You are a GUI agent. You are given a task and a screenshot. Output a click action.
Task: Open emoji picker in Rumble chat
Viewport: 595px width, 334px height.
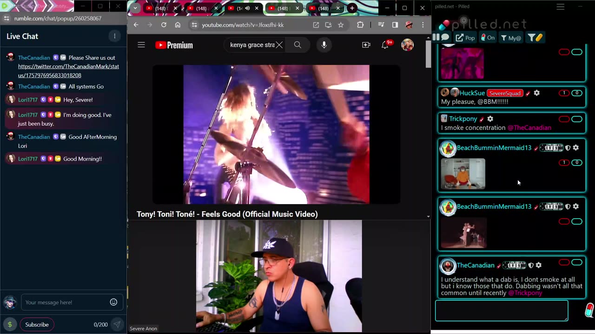(113, 302)
